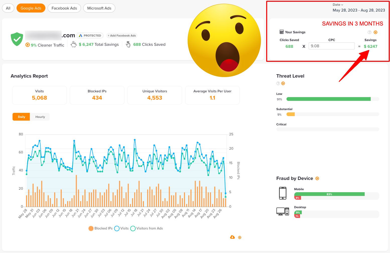Switch to the All ads tab
This screenshot has height=253, width=390.
(x=8, y=8)
